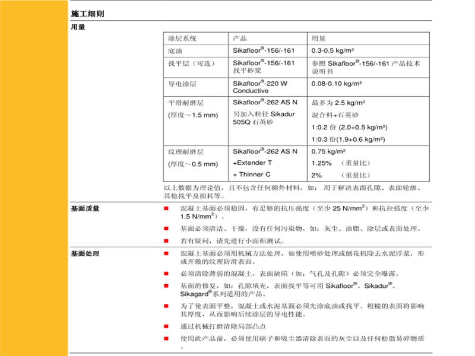Click the 产品 column header
475x356 pixels.
240,39
